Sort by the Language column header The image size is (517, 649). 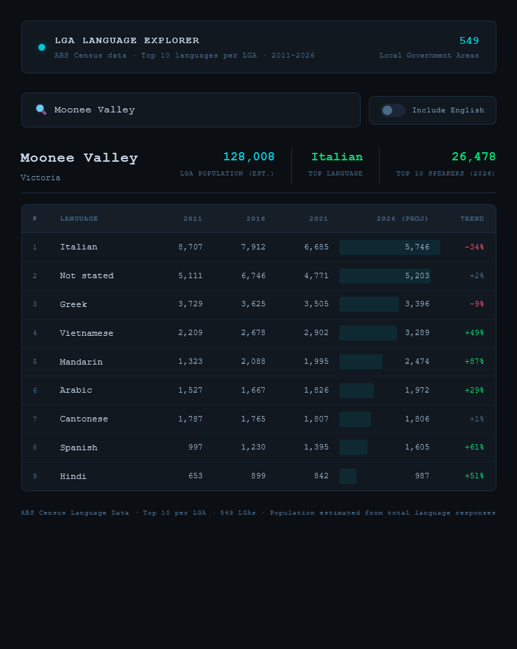[79, 219]
